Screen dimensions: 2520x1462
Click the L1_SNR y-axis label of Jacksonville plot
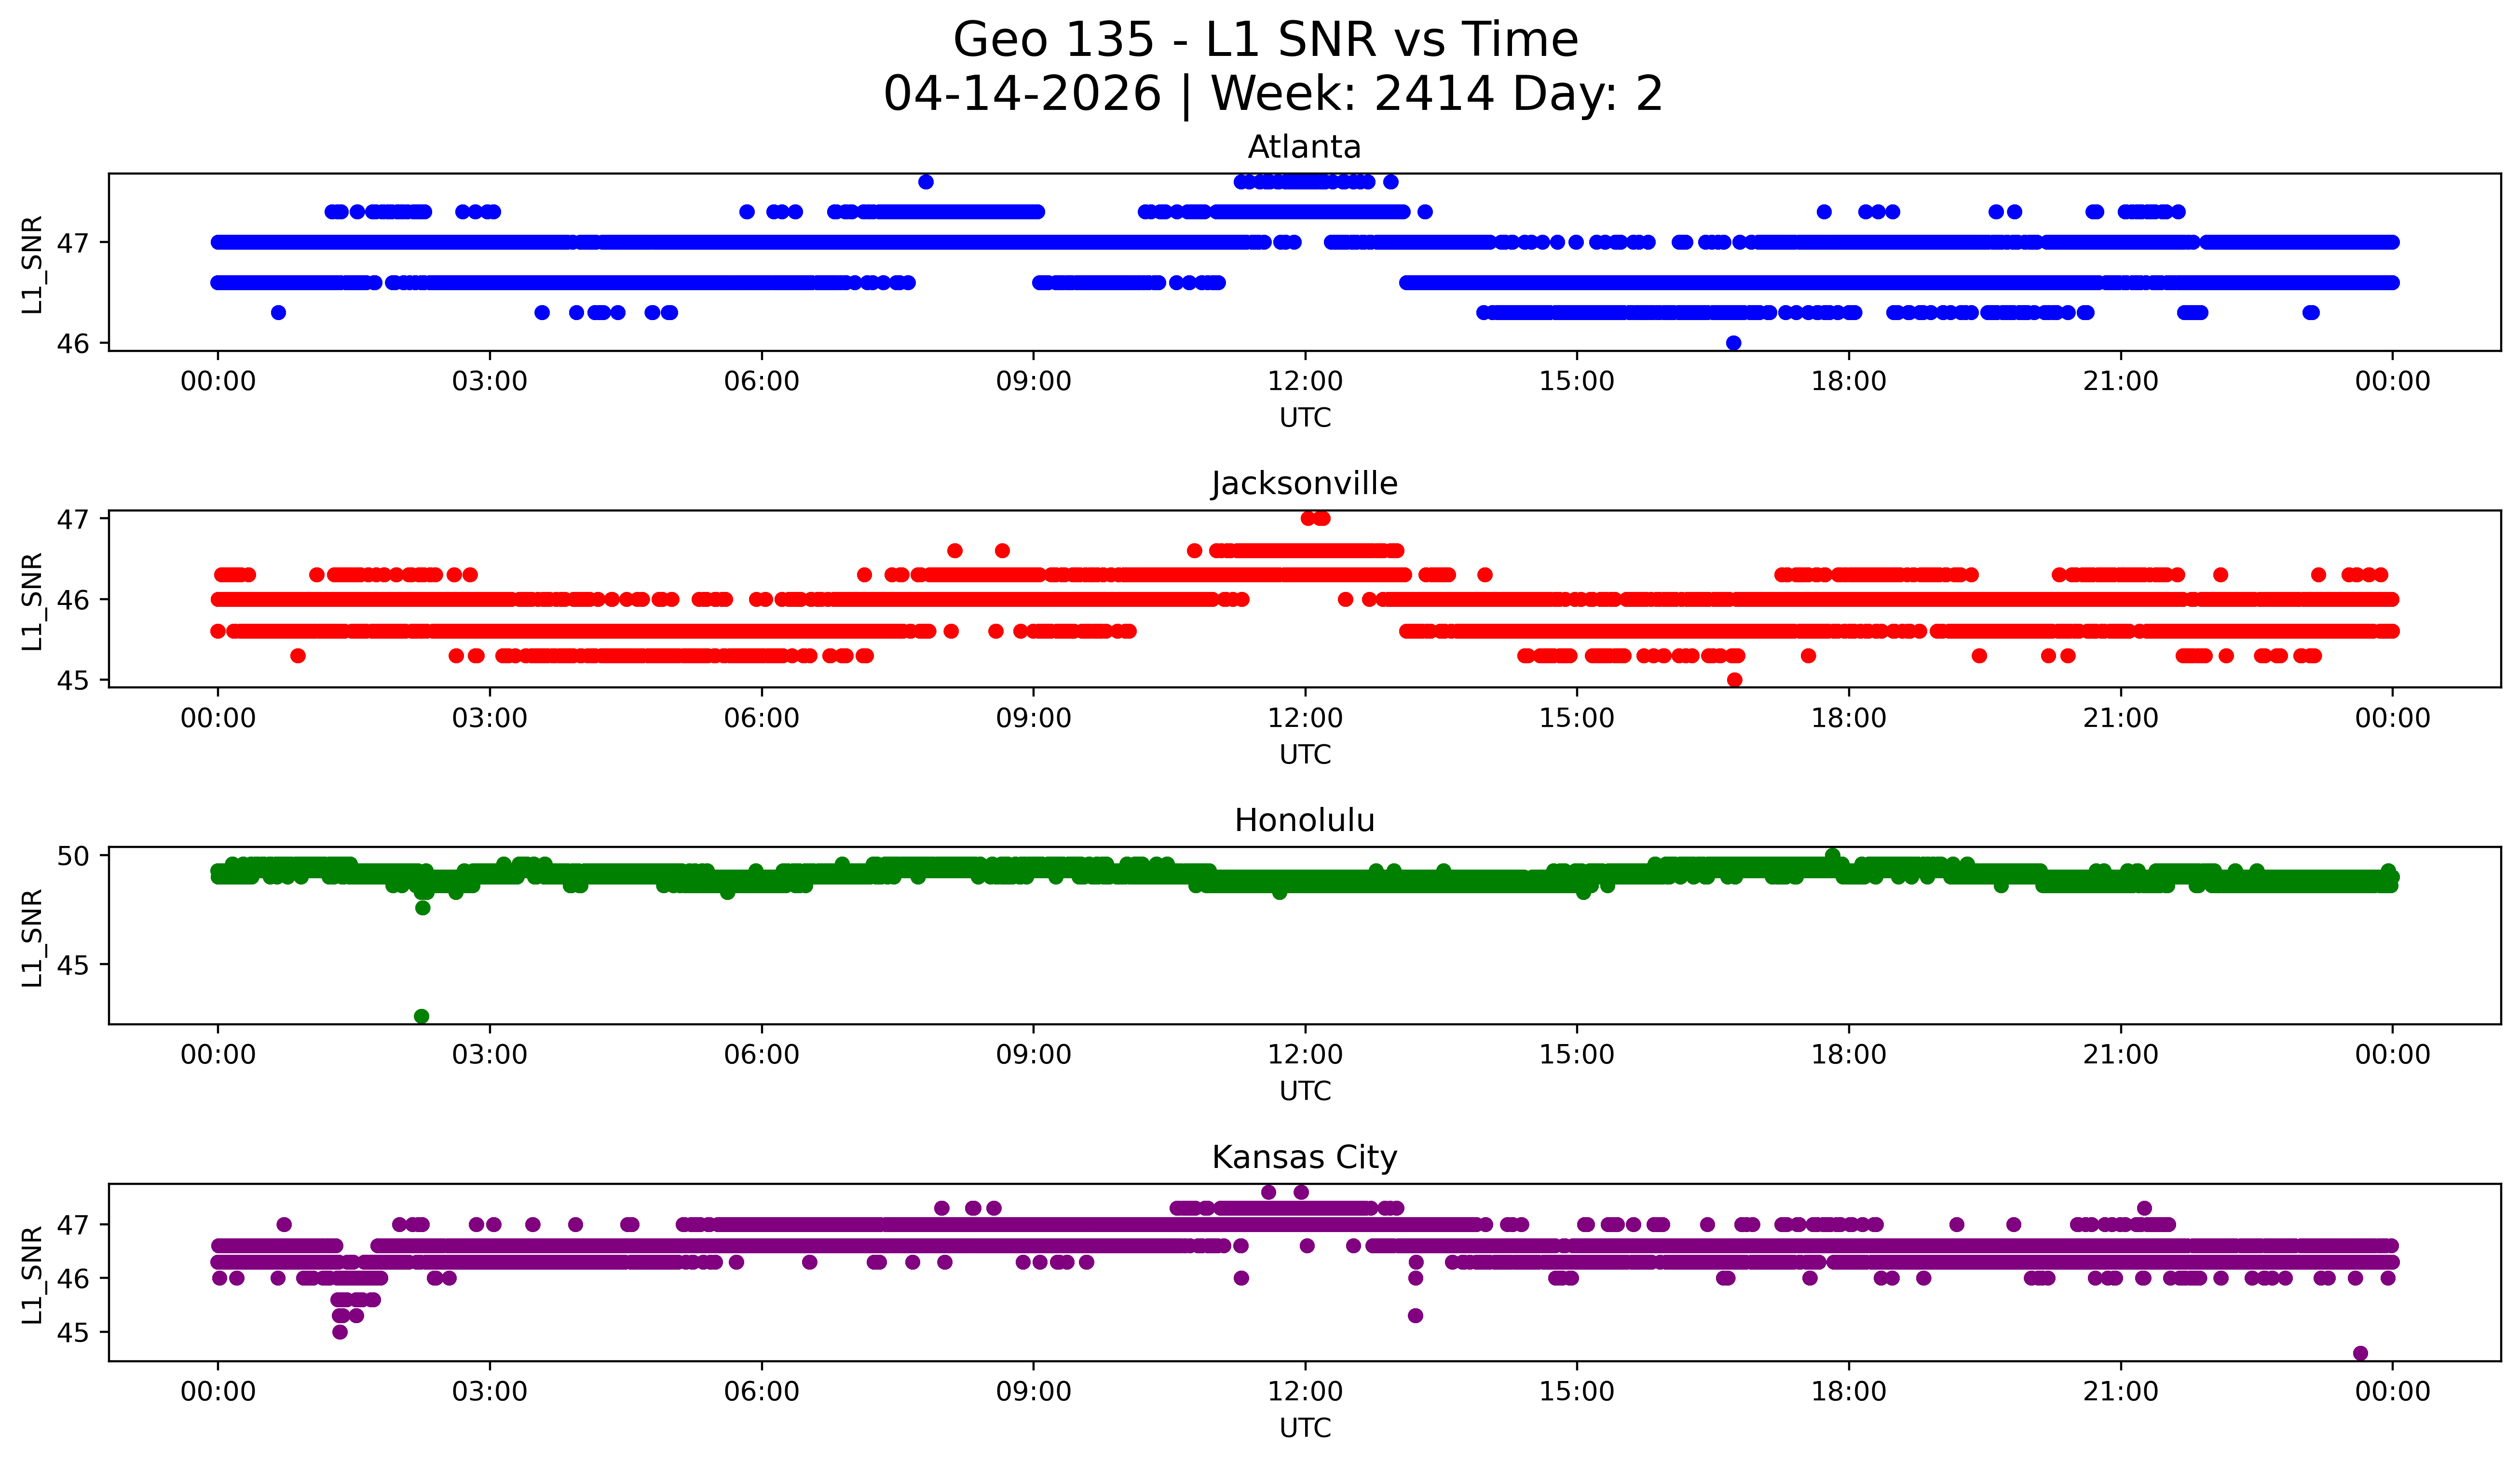[x=32, y=601]
